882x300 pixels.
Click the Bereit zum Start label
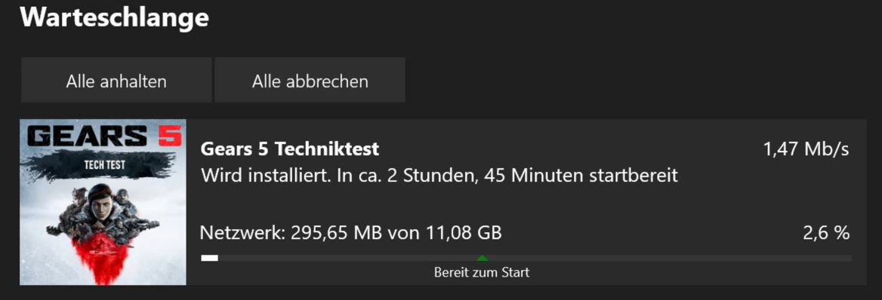point(482,273)
